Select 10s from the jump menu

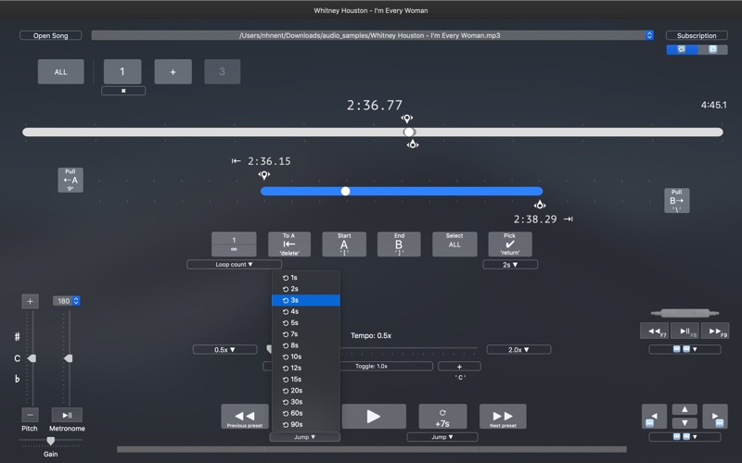coord(295,357)
